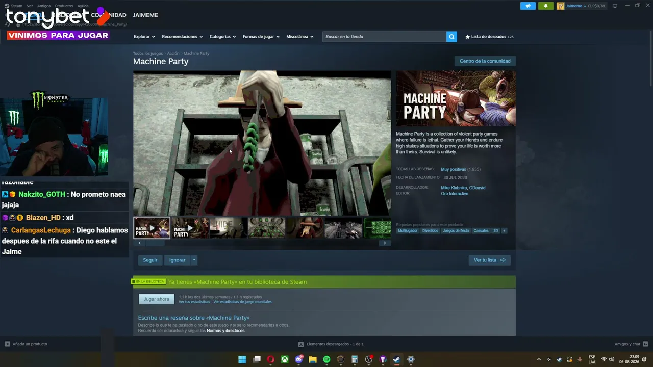Open the Steam notifications bell
The height and width of the screenshot is (367, 653).
pyautogui.click(x=545, y=6)
